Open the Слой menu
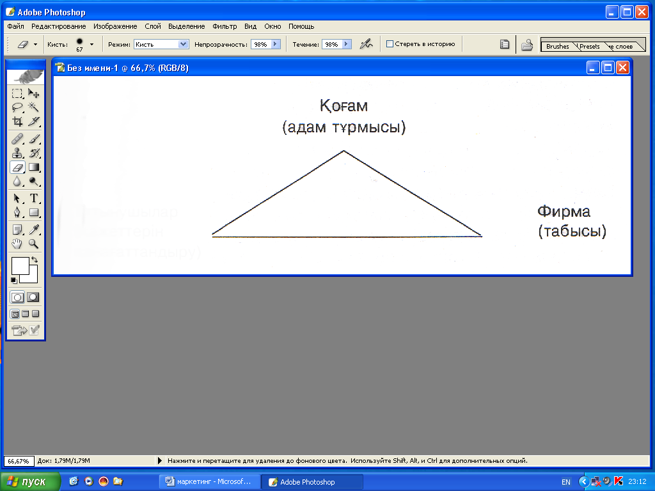The width and height of the screenshot is (655, 491). tap(153, 26)
